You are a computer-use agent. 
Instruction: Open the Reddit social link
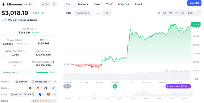38,88
